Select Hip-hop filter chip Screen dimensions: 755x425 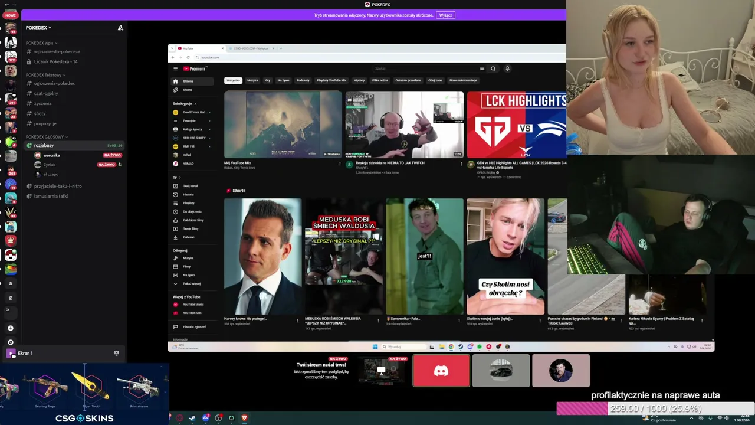tap(359, 80)
